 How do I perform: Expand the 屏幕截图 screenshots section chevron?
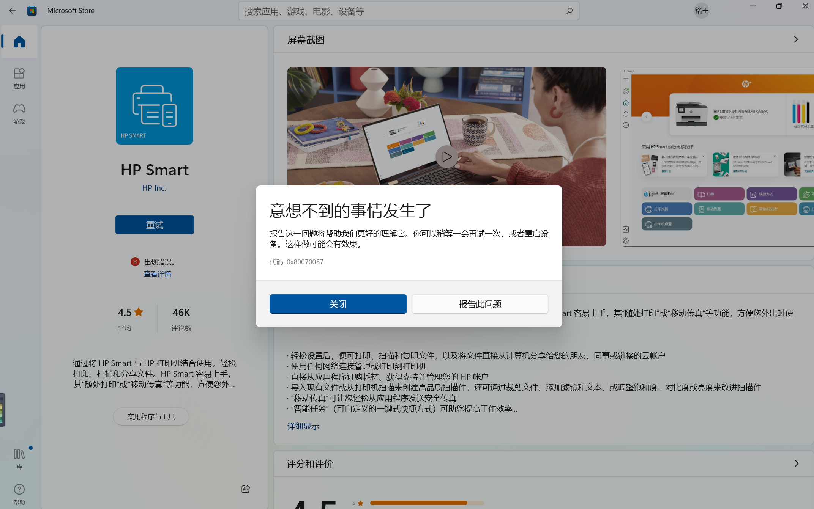pyautogui.click(x=796, y=39)
